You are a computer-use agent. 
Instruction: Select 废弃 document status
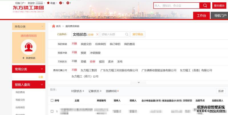coord(111,62)
